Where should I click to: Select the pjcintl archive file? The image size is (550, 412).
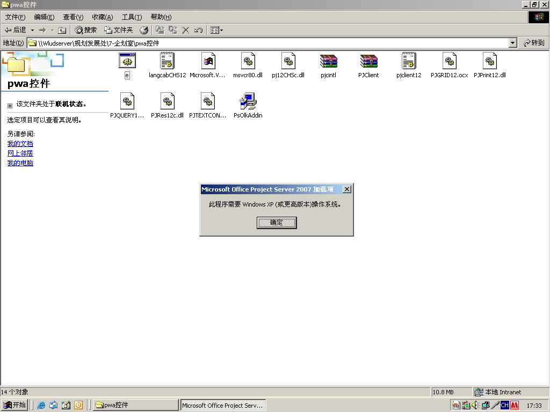click(x=328, y=66)
